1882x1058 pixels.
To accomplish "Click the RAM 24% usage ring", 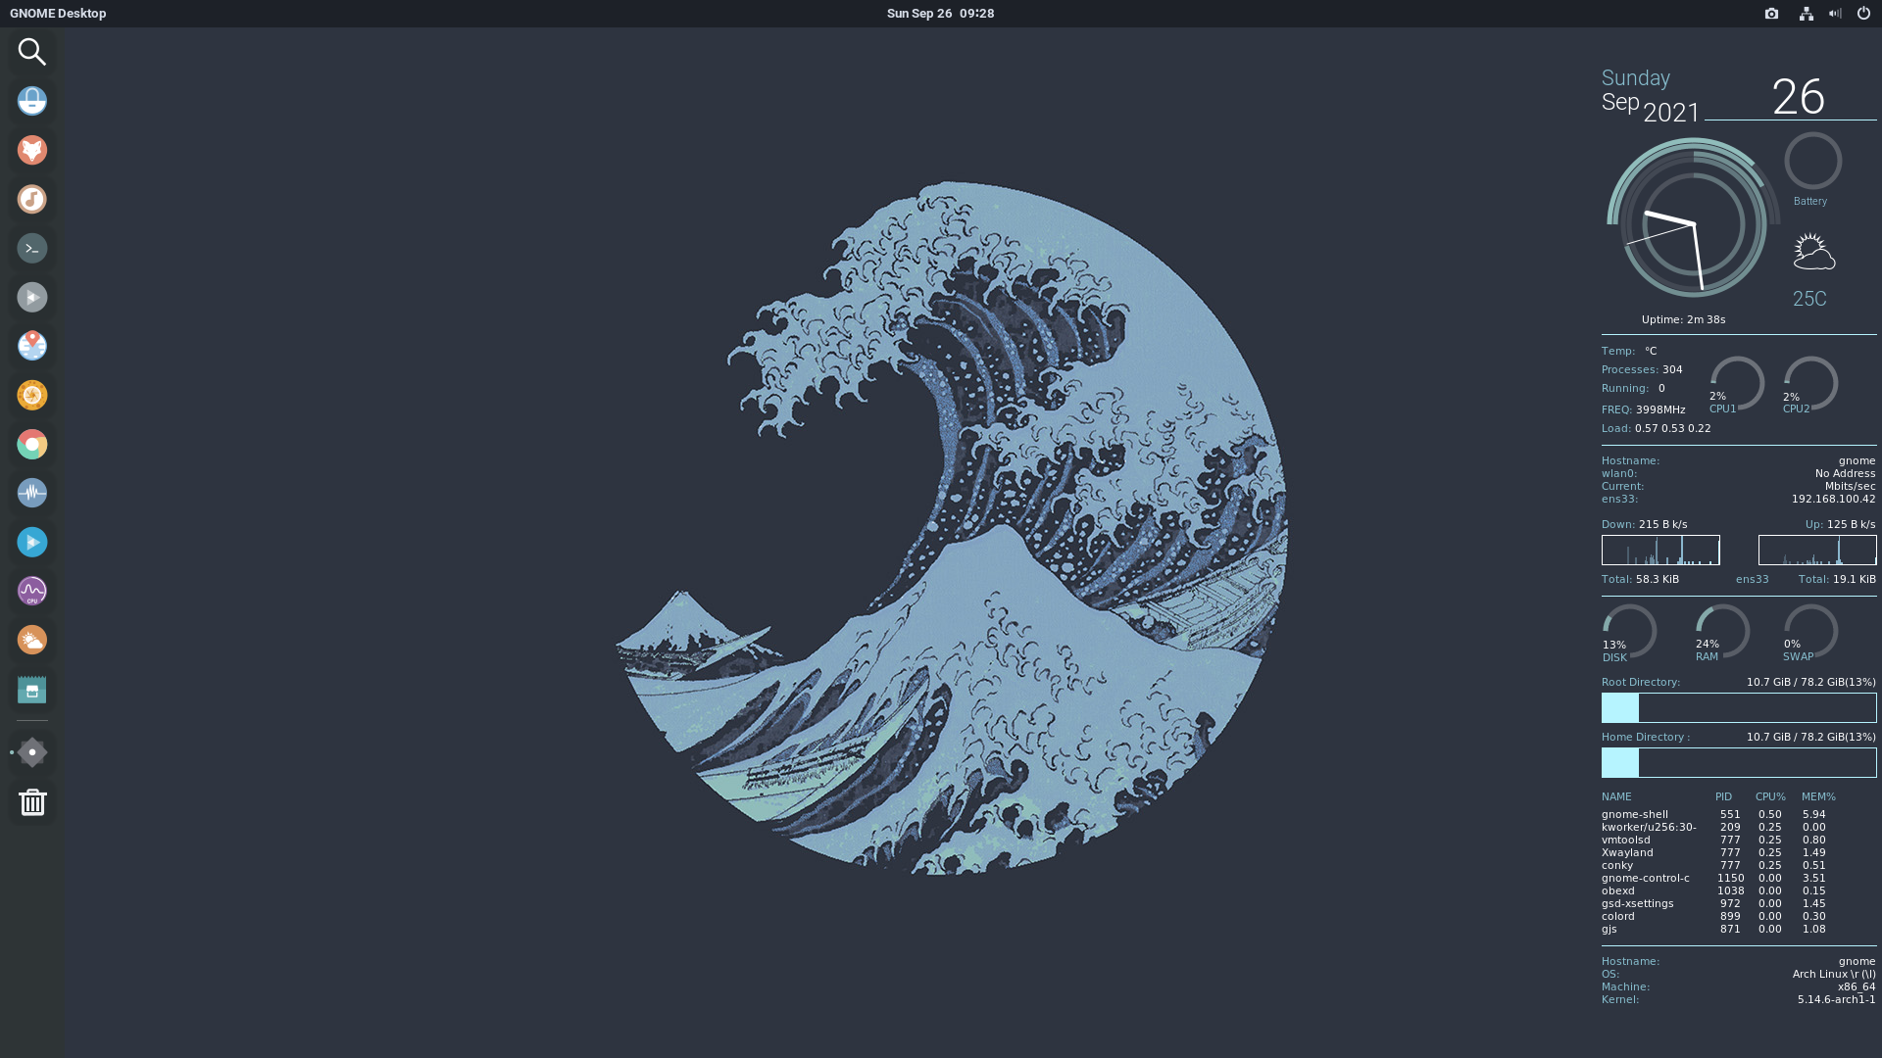I will (1722, 631).
